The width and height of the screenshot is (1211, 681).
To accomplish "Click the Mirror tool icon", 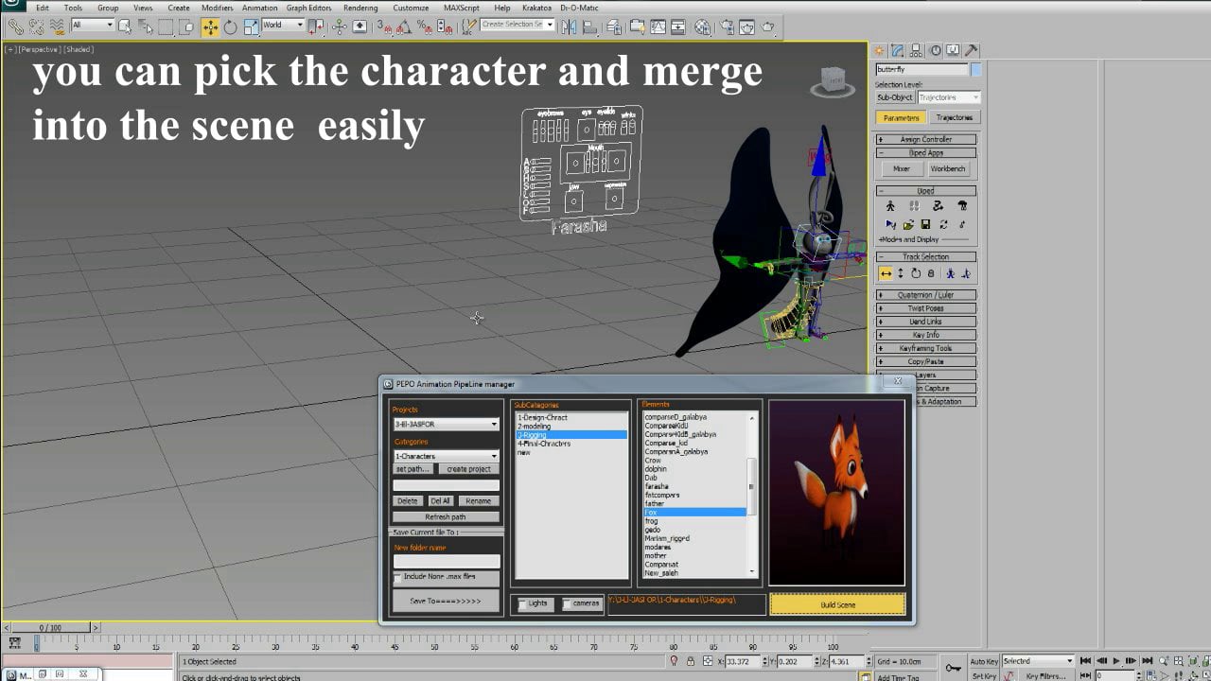I will [569, 26].
